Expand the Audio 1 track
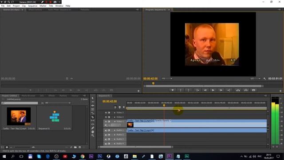The height and width of the screenshot is (160, 284). pyautogui.click(x=114, y=130)
